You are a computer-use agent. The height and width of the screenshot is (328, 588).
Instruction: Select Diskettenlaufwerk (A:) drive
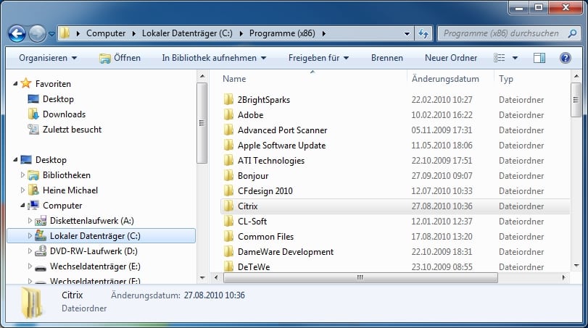point(91,221)
